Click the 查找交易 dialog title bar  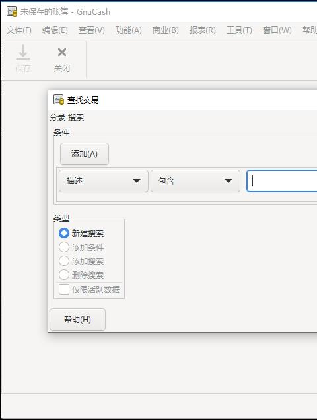tap(182, 100)
